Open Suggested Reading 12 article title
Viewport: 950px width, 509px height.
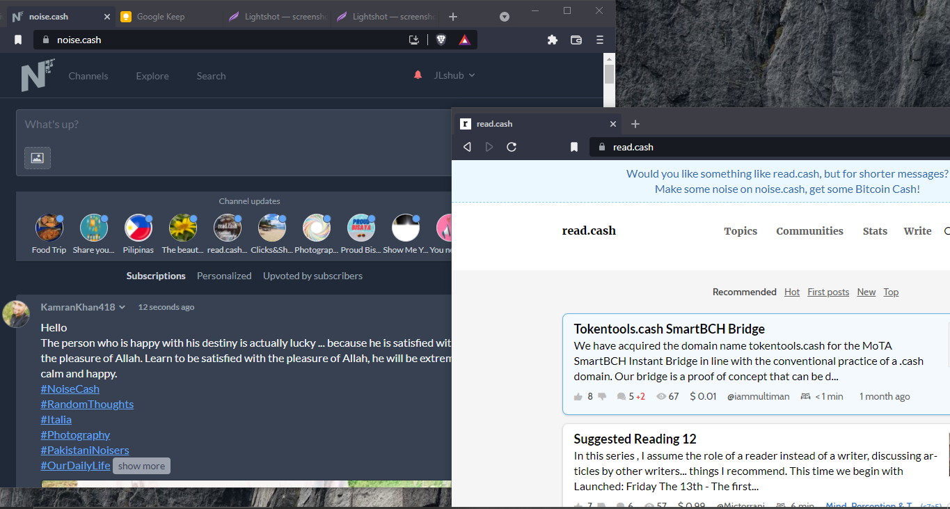[x=635, y=439]
